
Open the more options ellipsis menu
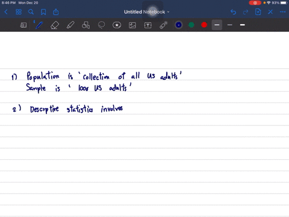283,12
